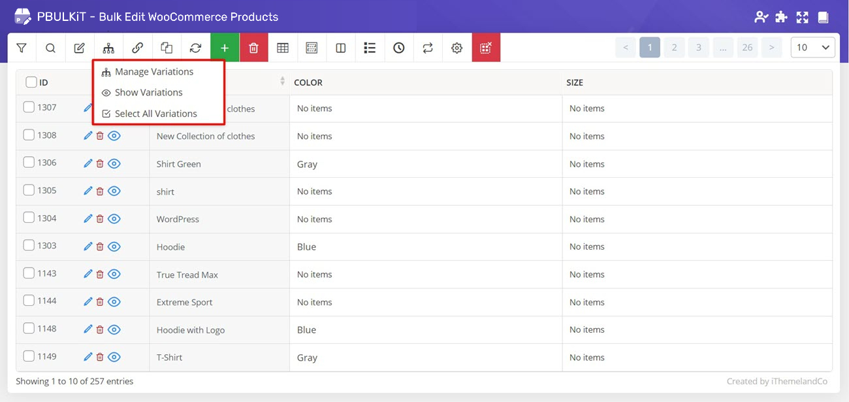Open the filter funnel tool
Screen dimensions: 849x402
pyautogui.click(x=22, y=48)
